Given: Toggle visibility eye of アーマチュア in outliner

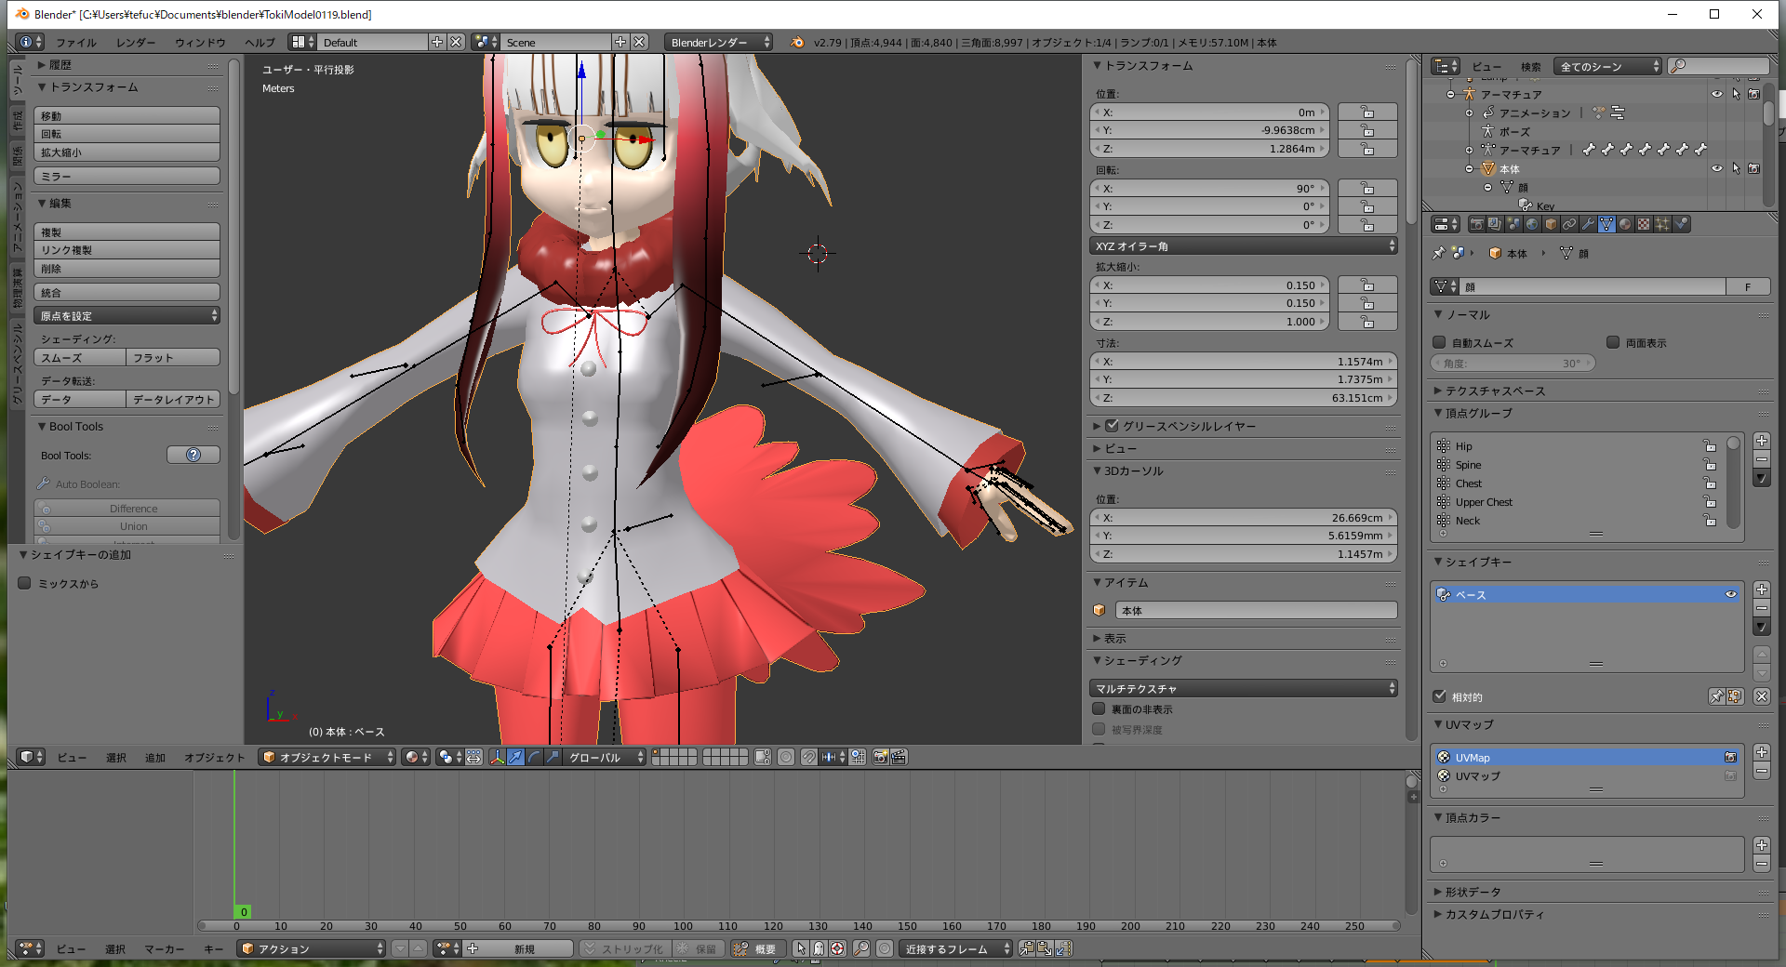Looking at the screenshot, I should pos(1717,94).
